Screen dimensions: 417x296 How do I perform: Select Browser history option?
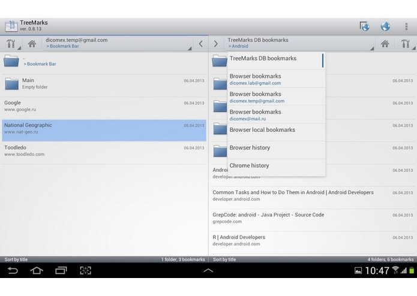click(x=277, y=150)
